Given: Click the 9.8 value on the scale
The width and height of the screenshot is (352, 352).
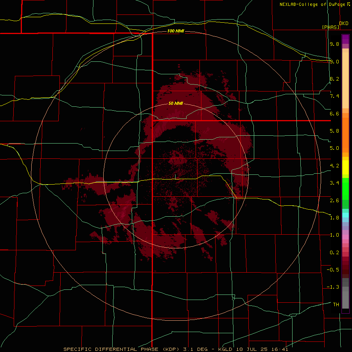Looking at the screenshot, I should click(334, 44).
